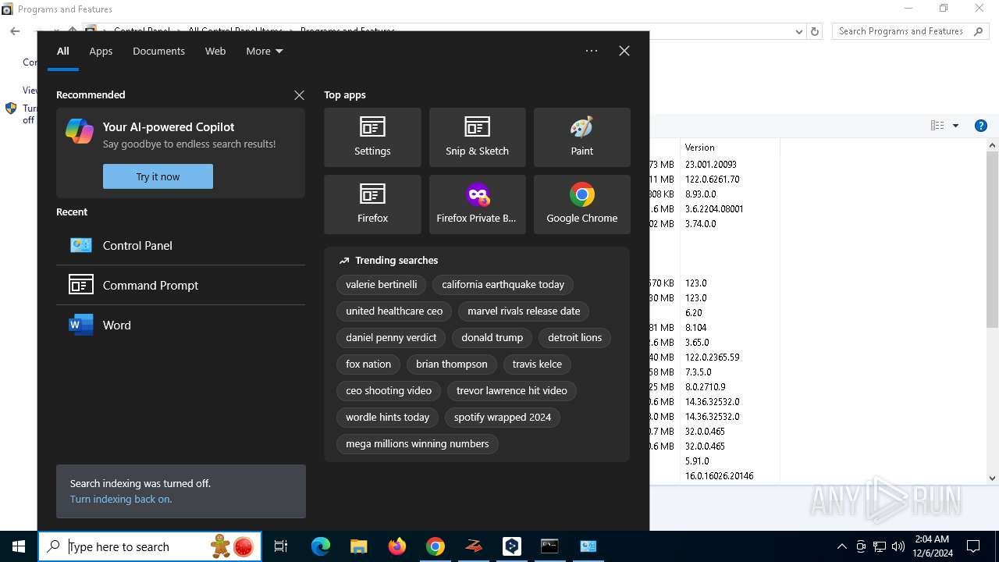Image resolution: width=999 pixels, height=562 pixels.
Task: Search trending 'marvel rivals release date'
Action: tap(524, 311)
